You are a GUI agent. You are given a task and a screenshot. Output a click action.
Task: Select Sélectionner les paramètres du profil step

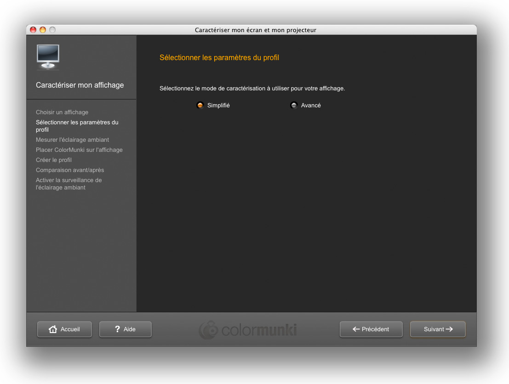(77, 126)
